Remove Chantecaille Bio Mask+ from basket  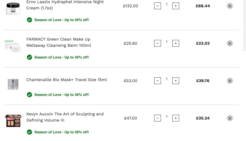(x=230, y=81)
